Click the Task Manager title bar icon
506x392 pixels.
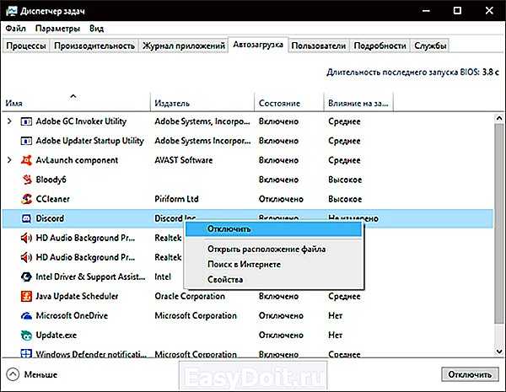(11, 11)
